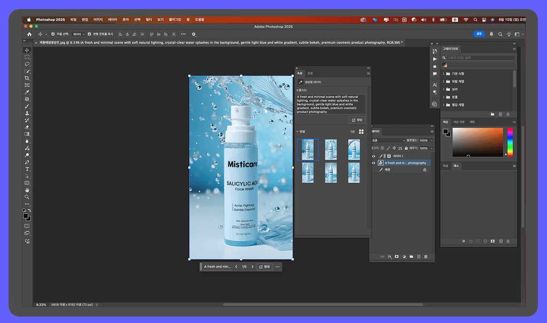Hide the 'A fresh and m... photography' layer

click(x=373, y=163)
